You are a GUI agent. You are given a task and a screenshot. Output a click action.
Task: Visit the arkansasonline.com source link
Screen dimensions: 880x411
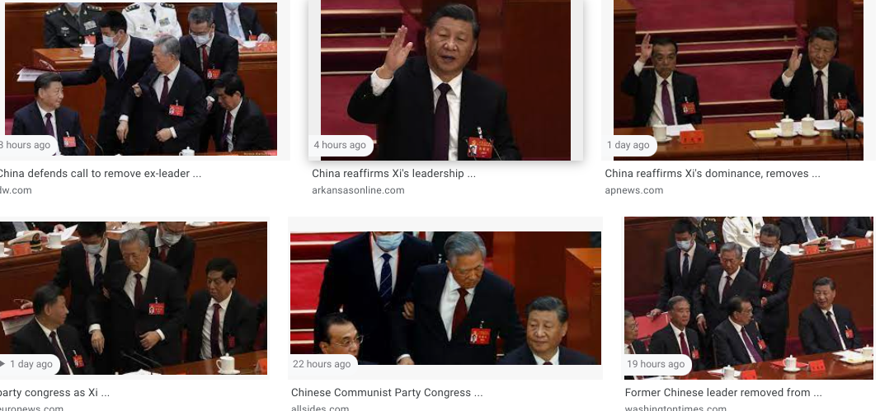(x=358, y=190)
